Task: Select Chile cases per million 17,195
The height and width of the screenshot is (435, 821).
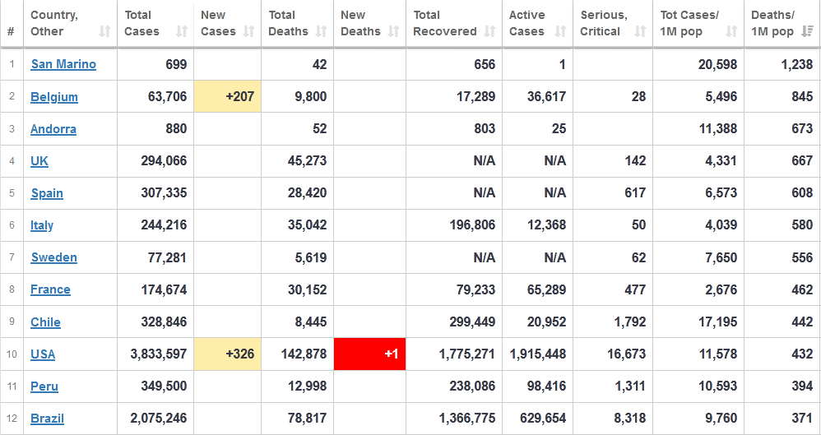Action: [x=718, y=322]
